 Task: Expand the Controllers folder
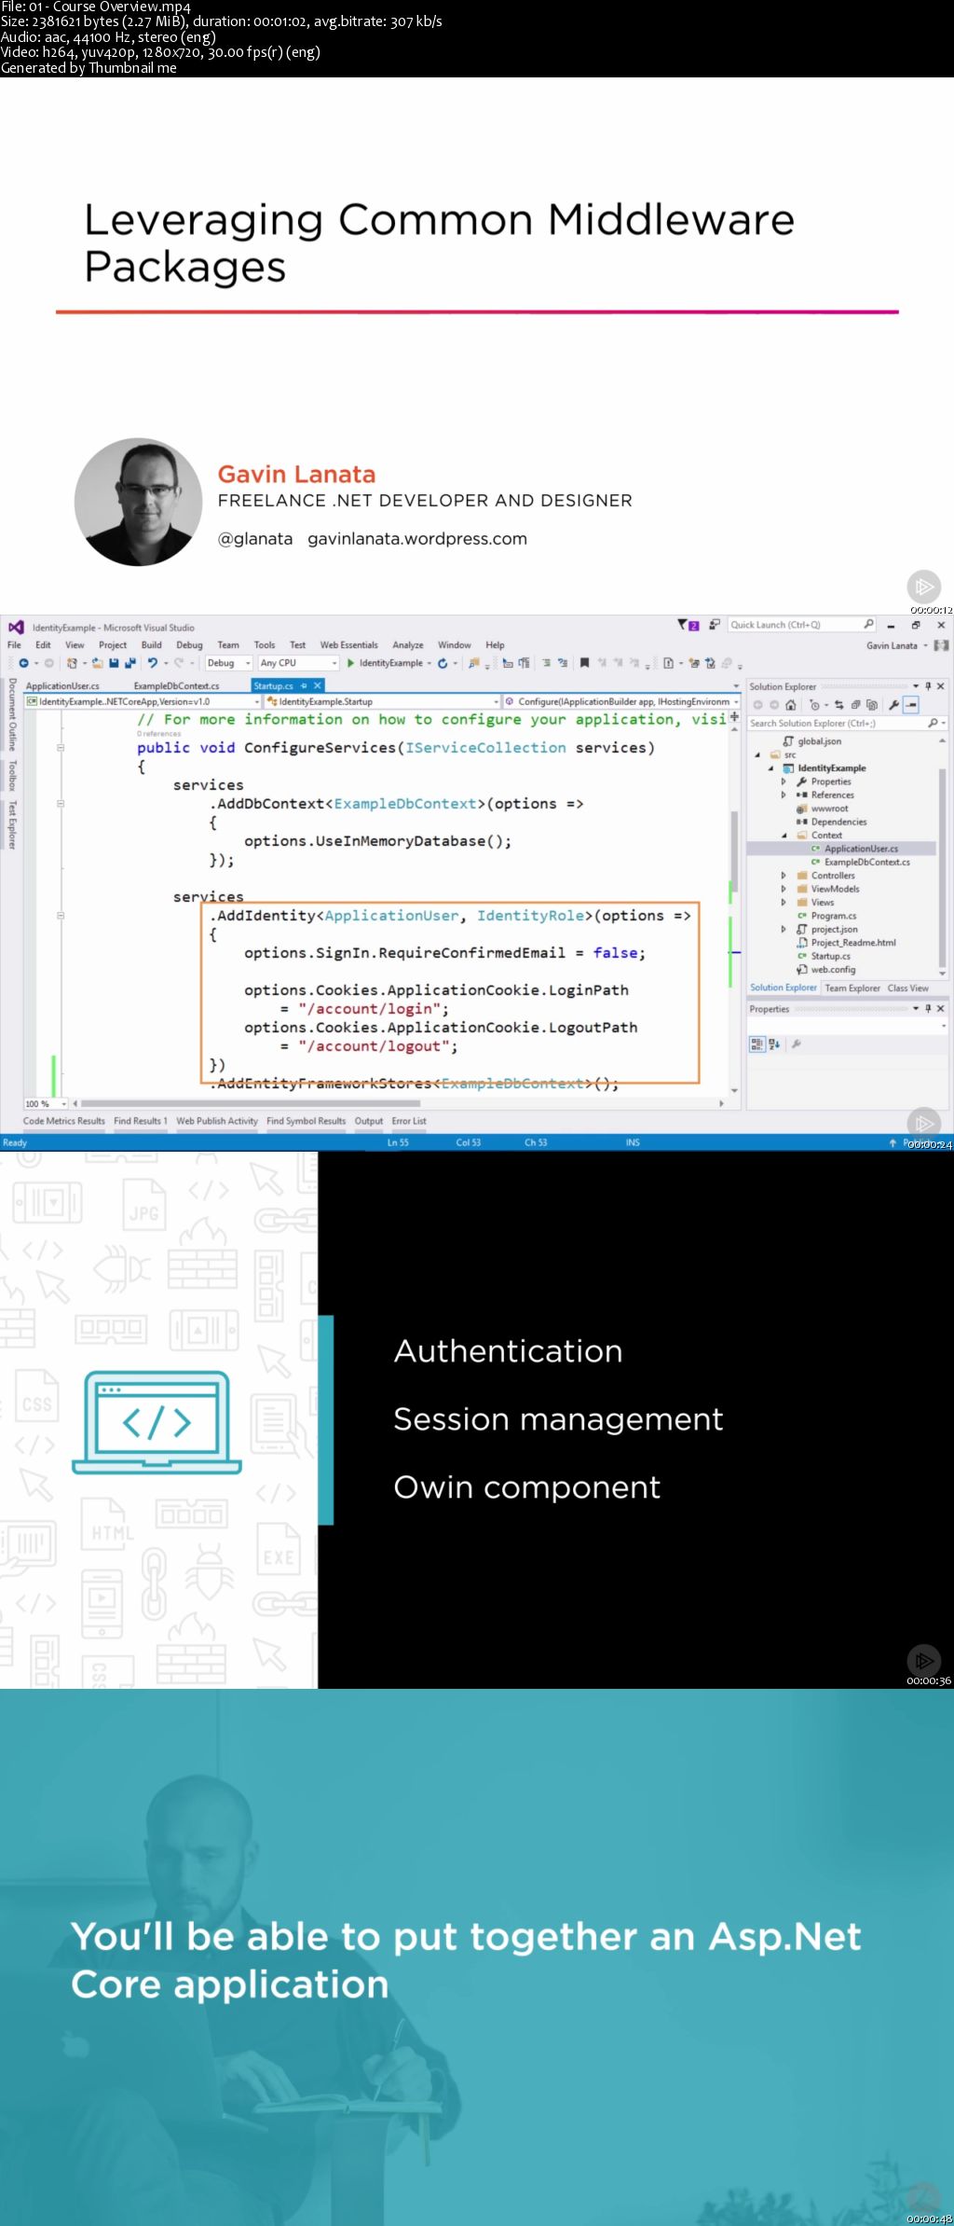click(784, 876)
